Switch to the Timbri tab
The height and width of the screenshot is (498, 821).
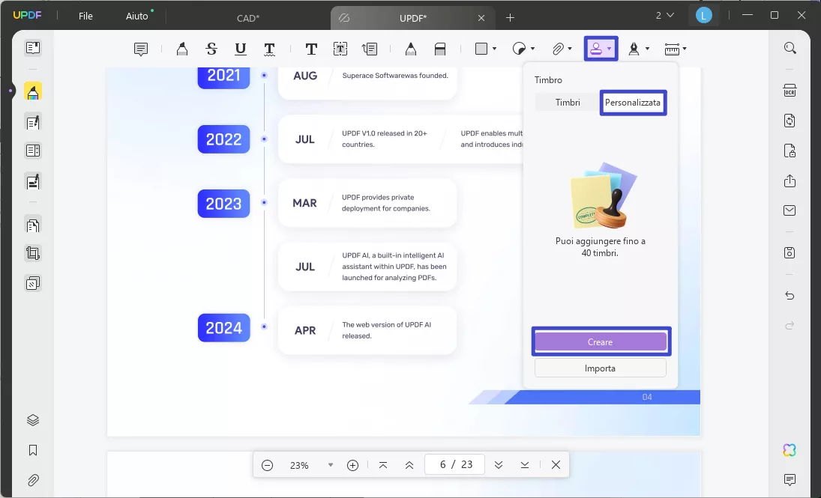[568, 103]
